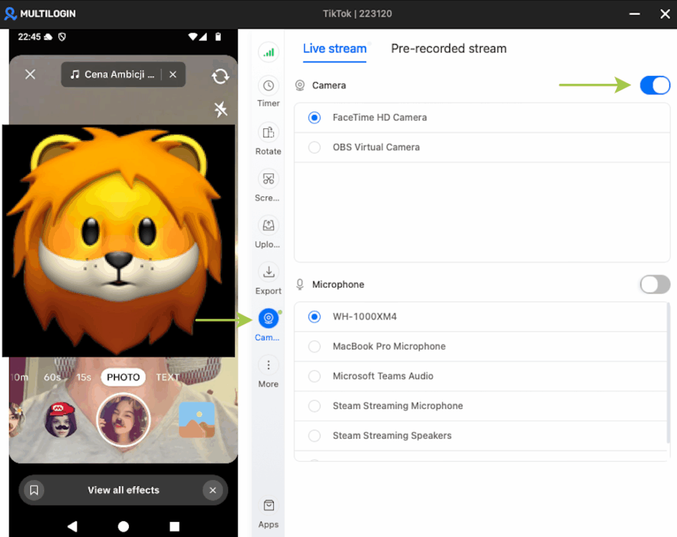The image size is (677, 537).
Task: Take a screenshot with Scre... tool
Action: point(268,185)
